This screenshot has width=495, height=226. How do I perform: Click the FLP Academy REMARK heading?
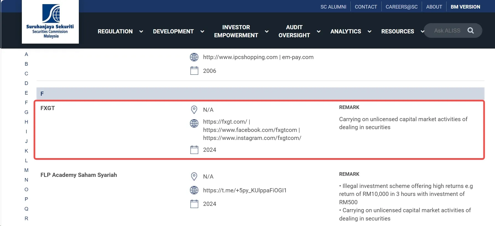pos(349,174)
